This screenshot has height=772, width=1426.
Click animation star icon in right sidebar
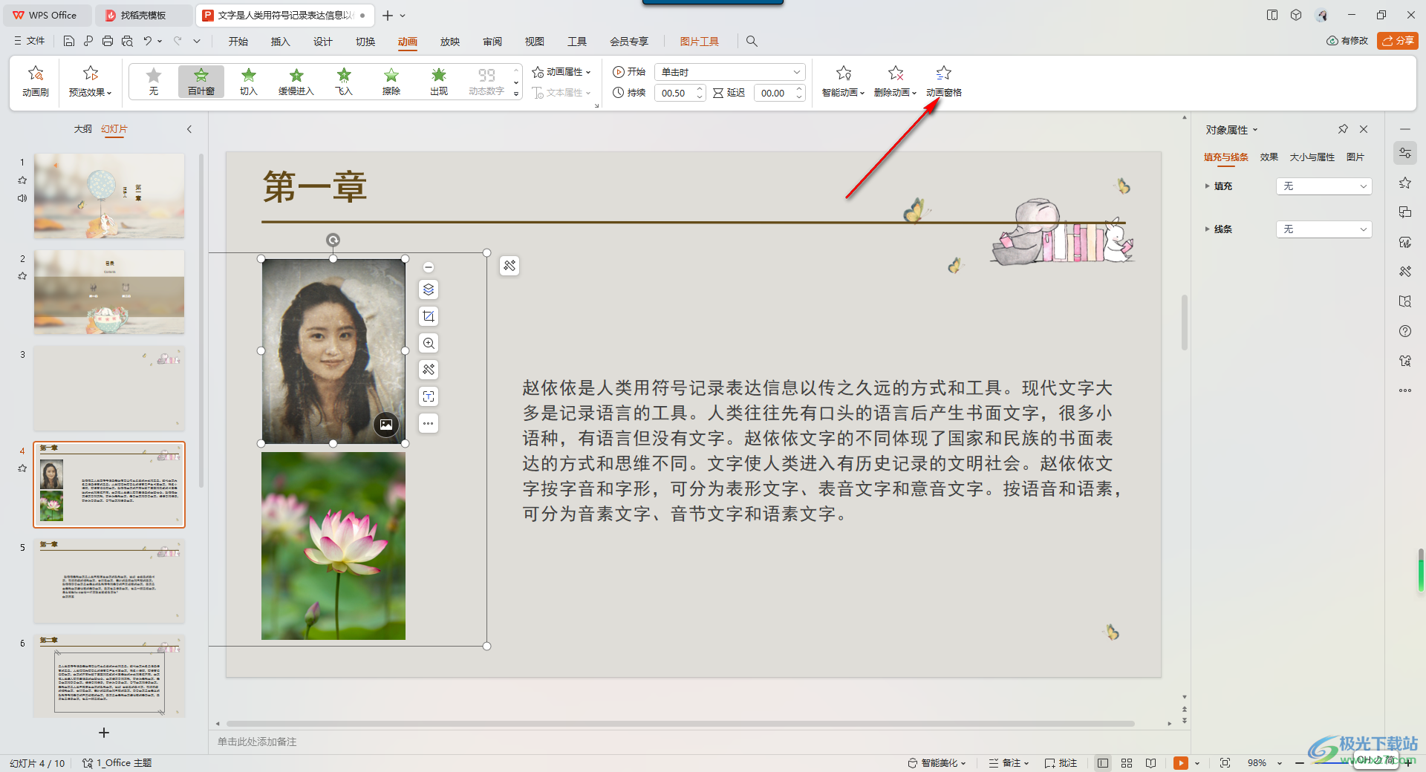[1405, 183]
